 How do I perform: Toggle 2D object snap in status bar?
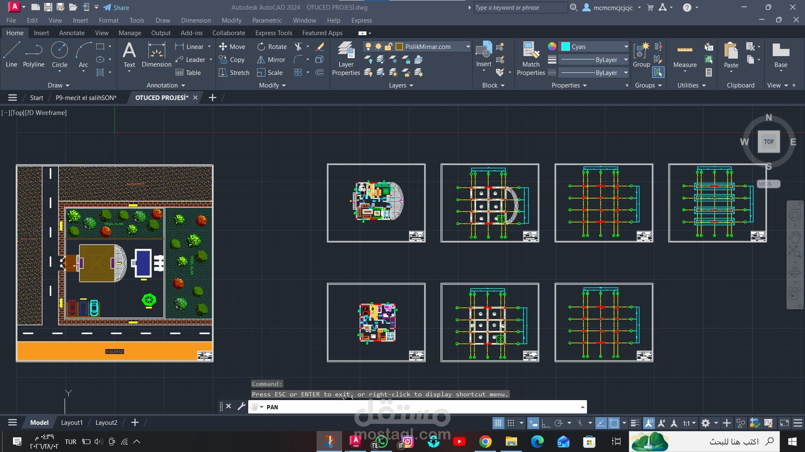coord(614,423)
